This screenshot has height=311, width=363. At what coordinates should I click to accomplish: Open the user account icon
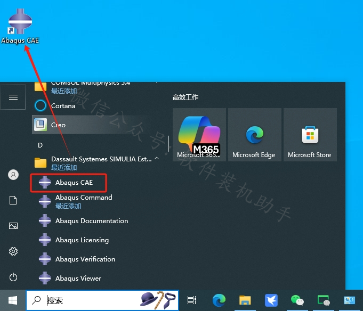(13, 175)
